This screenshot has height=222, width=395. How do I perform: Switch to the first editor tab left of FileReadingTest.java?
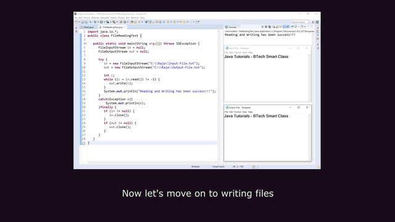pyautogui.click(x=88, y=27)
